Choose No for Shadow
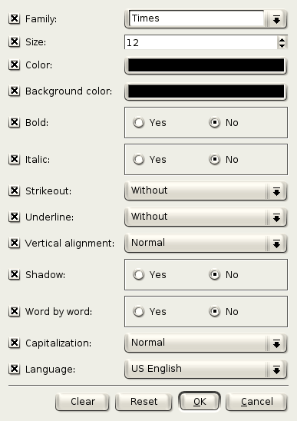This screenshot has height=421, width=297. tap(215, 274)
